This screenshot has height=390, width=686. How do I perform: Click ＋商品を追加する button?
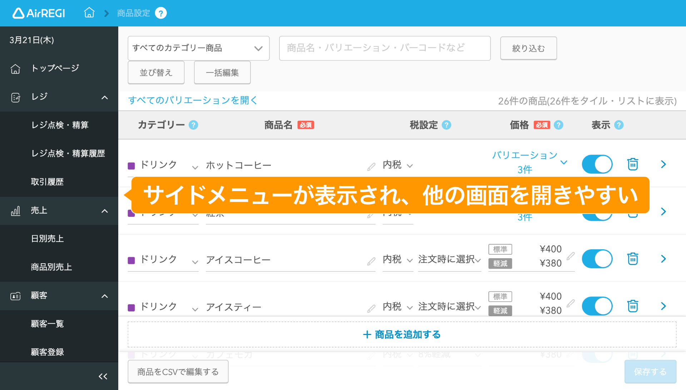coord(402,335)
